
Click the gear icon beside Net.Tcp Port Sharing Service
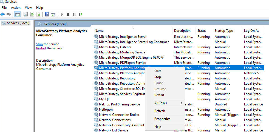tap(96, 104)
